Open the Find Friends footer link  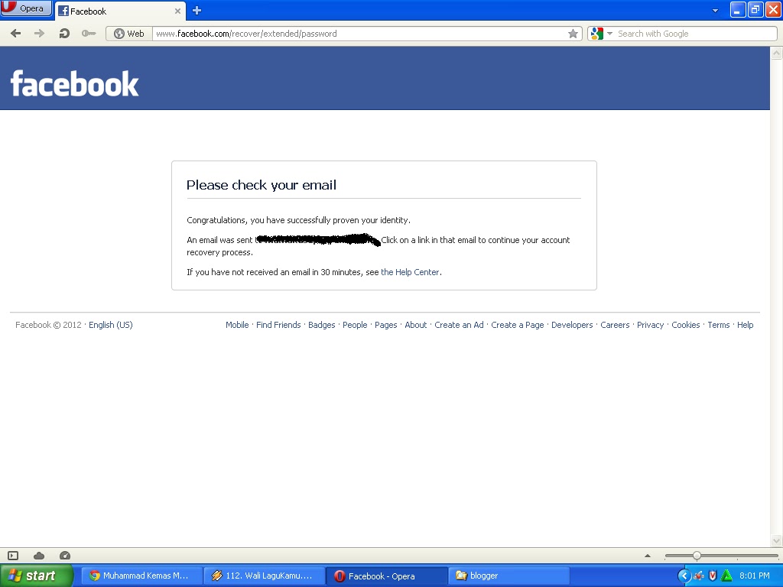pyautogui.click(x=278, y=325)
